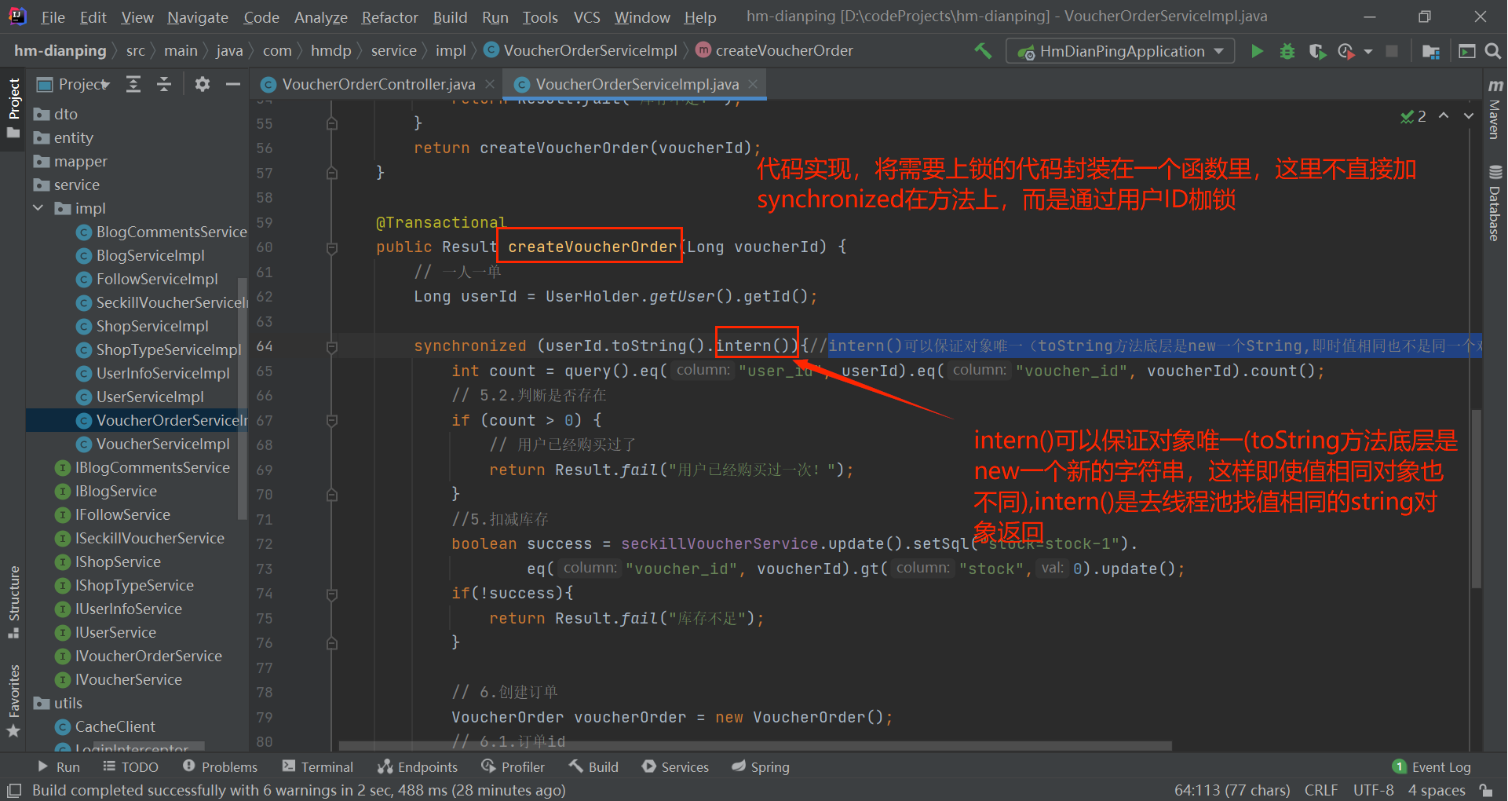Change file encoding UTF-8
Screen dimensions: 1508x801
coord(1374,790)
